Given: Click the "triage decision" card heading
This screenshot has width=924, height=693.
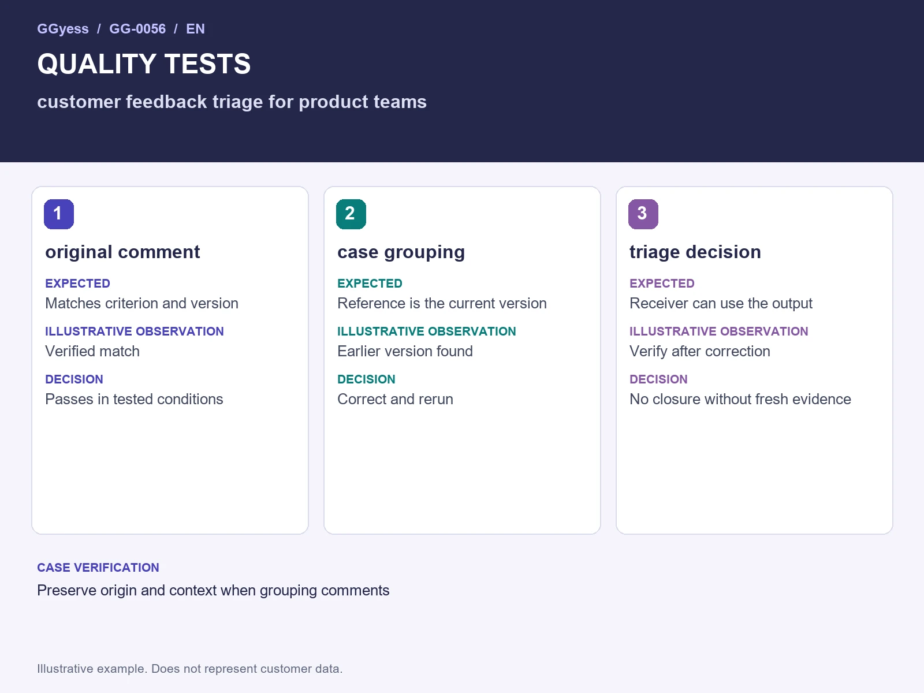Looking at the screenshot, I should tap(695, 252).
